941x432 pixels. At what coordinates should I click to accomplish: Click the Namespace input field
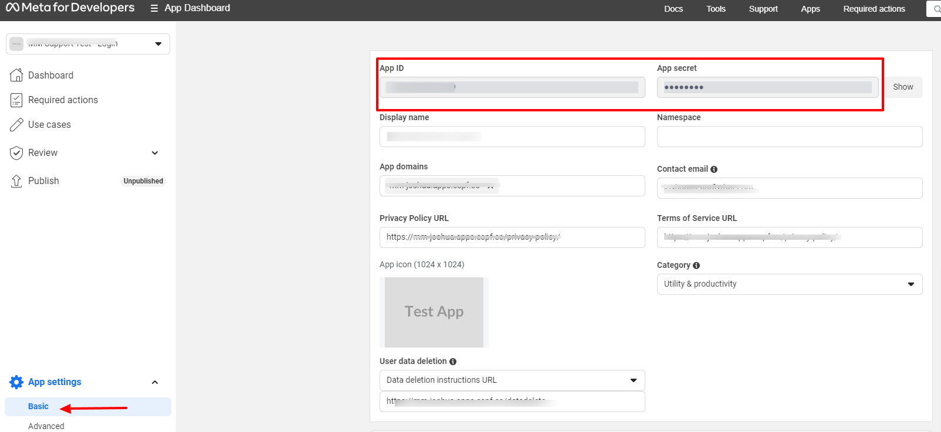point(790,137)
